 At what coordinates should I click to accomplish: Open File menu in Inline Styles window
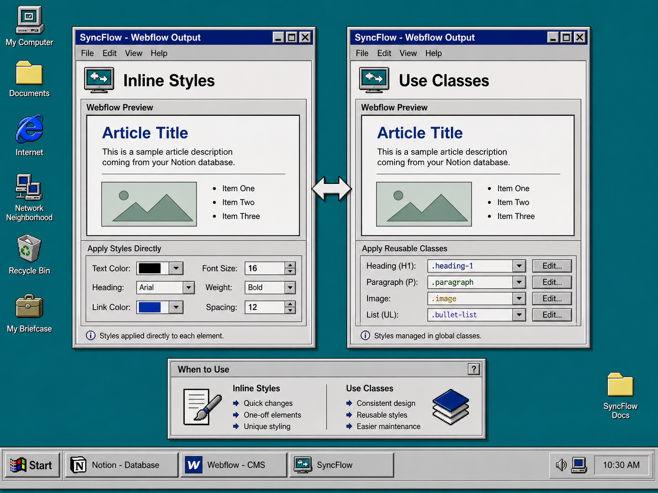pyautogui.click(x=87, y=53)
